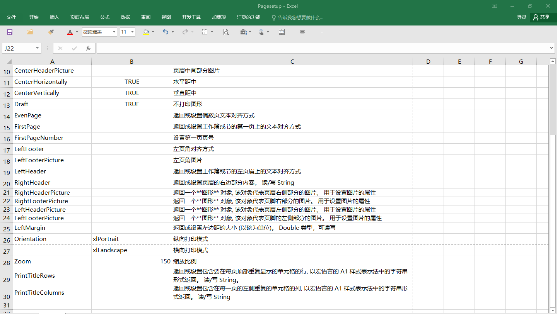
Task: Click the xlPortrait cell
Action: (x=132, y=239)
